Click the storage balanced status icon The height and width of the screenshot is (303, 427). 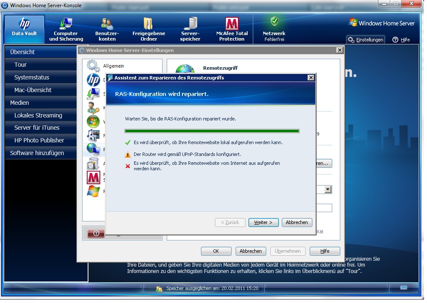pos(159,289)
